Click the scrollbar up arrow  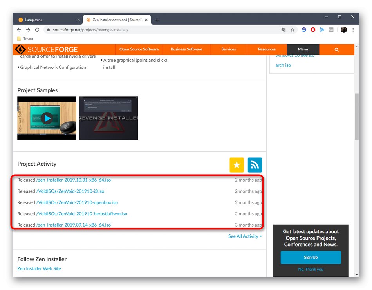(357, 47)
